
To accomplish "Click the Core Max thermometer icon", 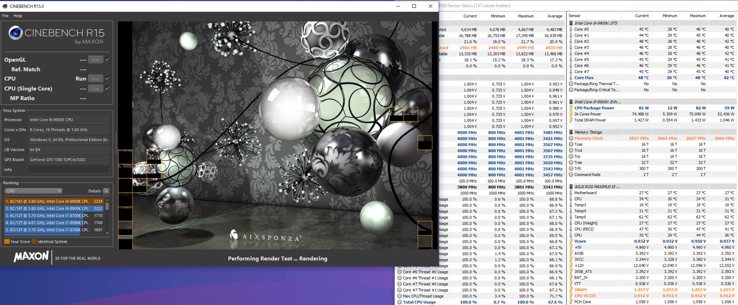I will pos(571,77).
